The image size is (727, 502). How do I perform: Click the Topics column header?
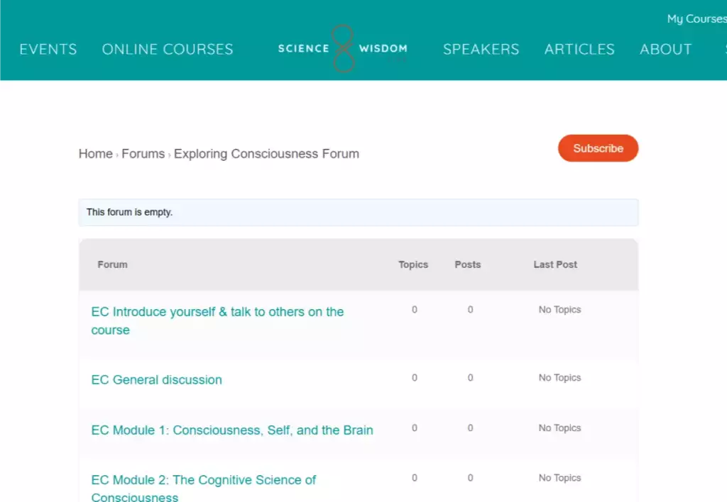click(x=413, y=264)
